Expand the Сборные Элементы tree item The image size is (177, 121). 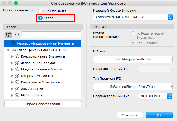(12, 76)
